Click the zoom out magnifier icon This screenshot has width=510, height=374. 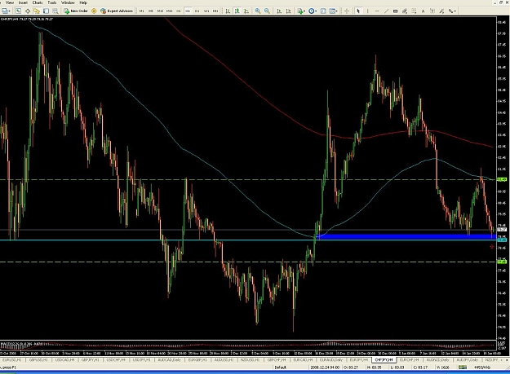[267, 11]
